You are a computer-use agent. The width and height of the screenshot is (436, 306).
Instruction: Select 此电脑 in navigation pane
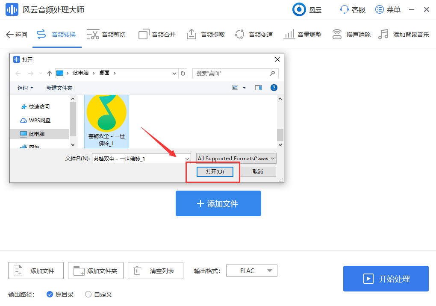[x=39, y=134]
